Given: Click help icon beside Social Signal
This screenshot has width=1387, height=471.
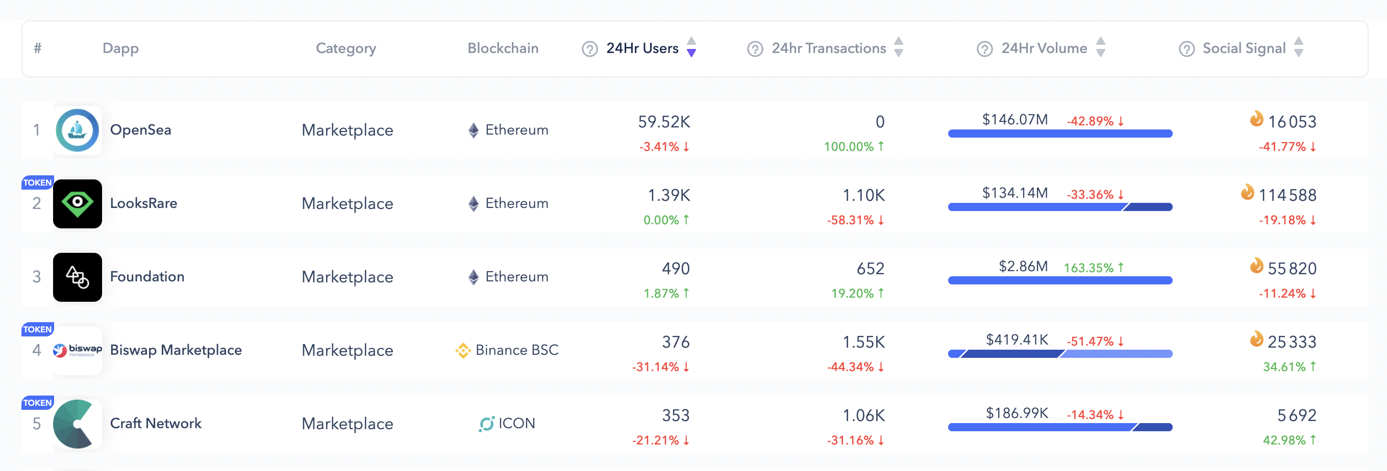Looking at the screenshot, I should [1186, 49].
